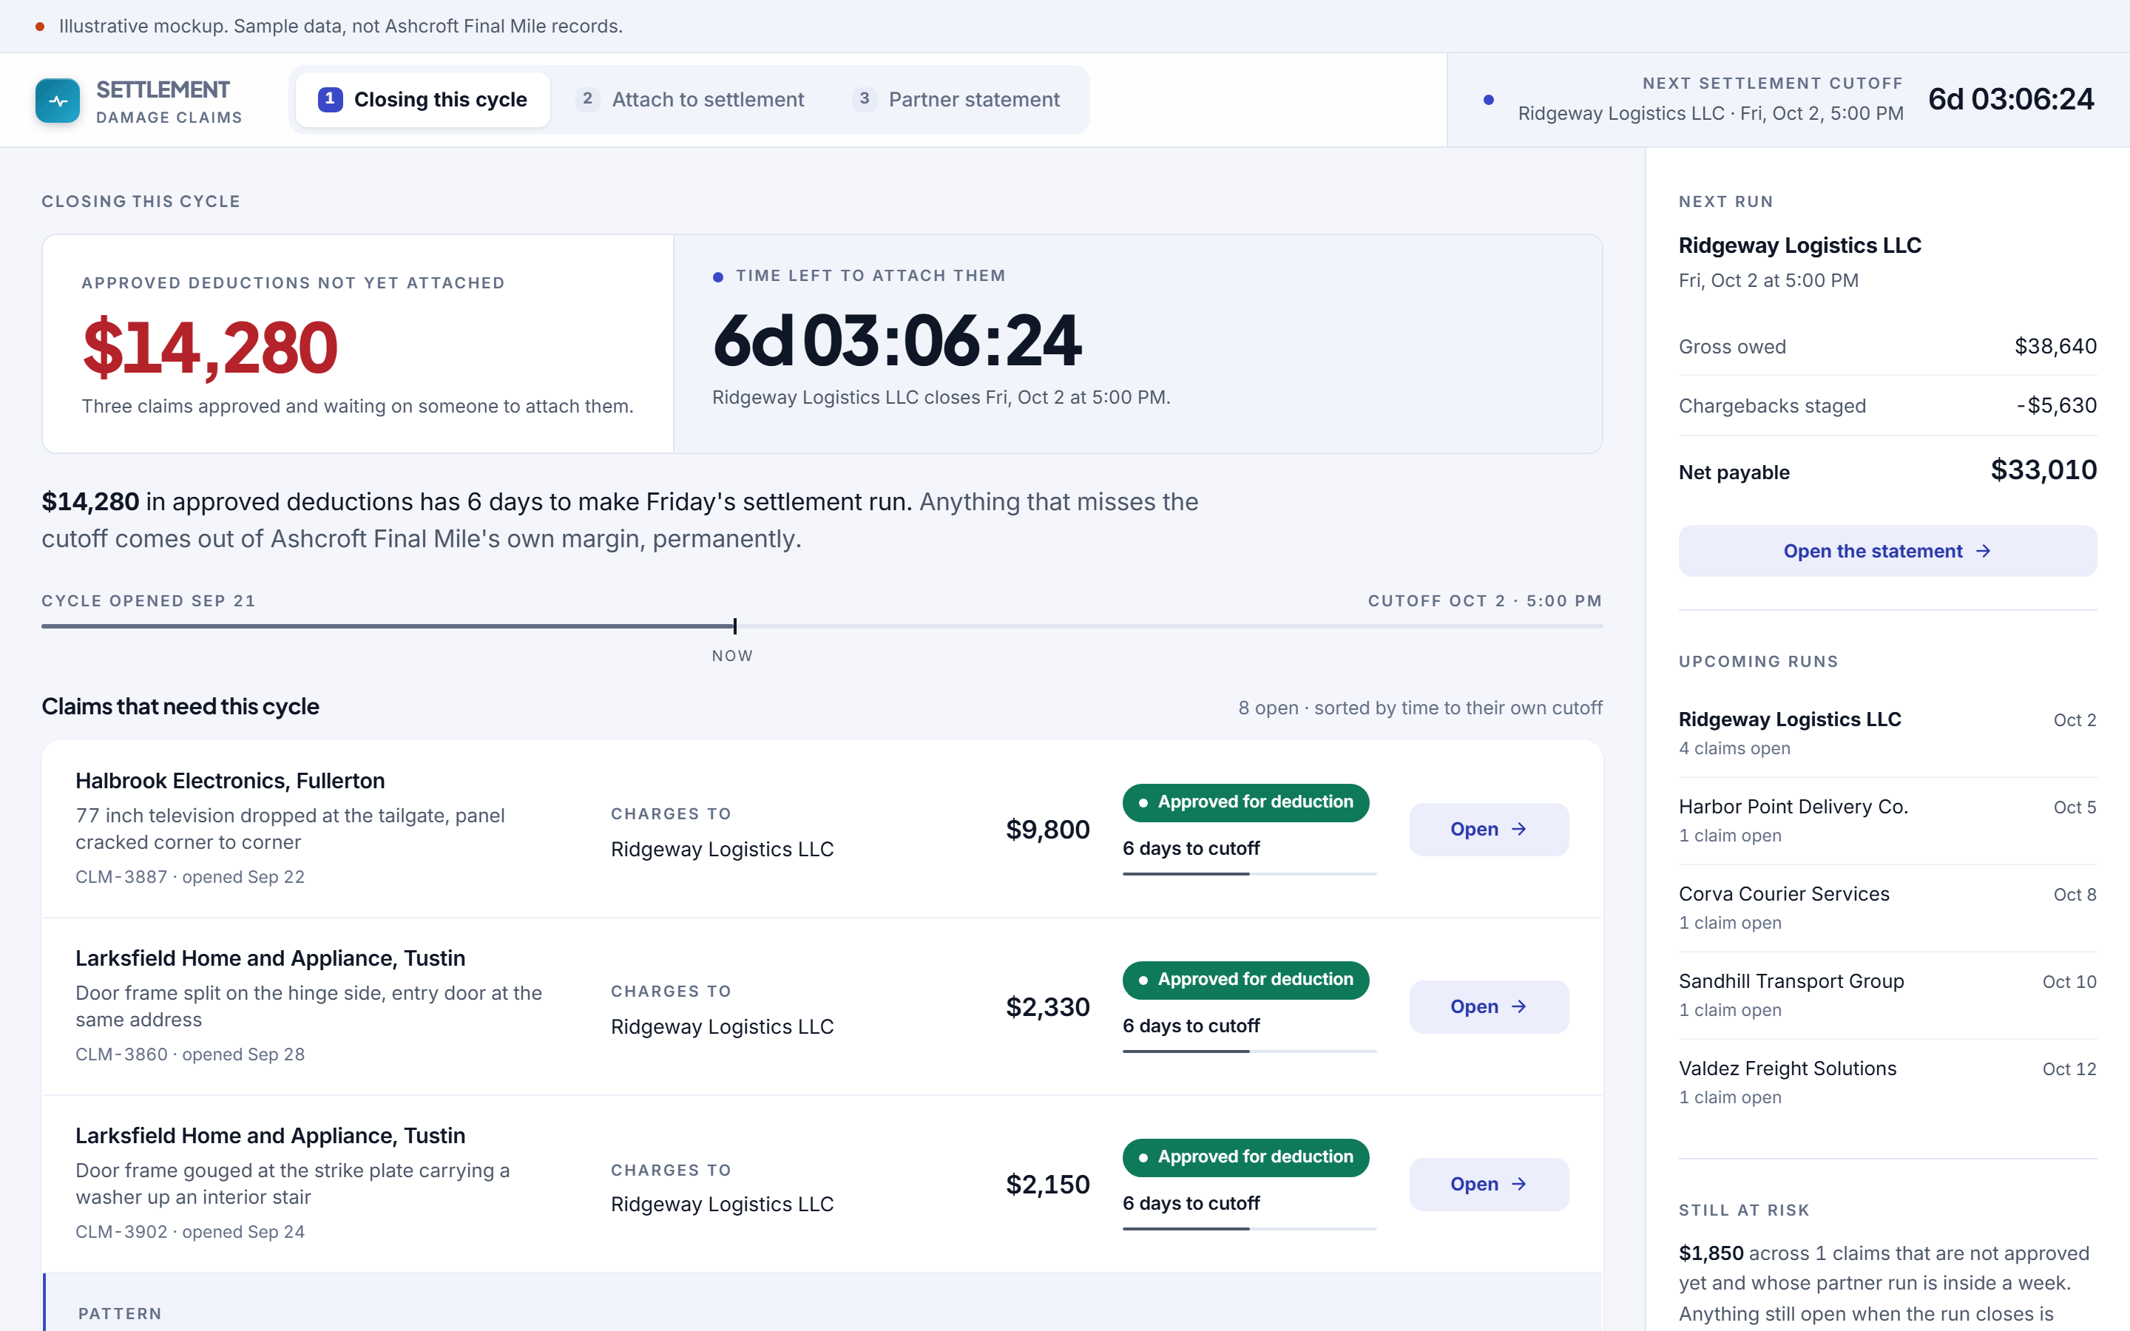This screenshot has height=1331, width=2130.
Task: Select the Closing this cycle tab
Action: (422, 100)
